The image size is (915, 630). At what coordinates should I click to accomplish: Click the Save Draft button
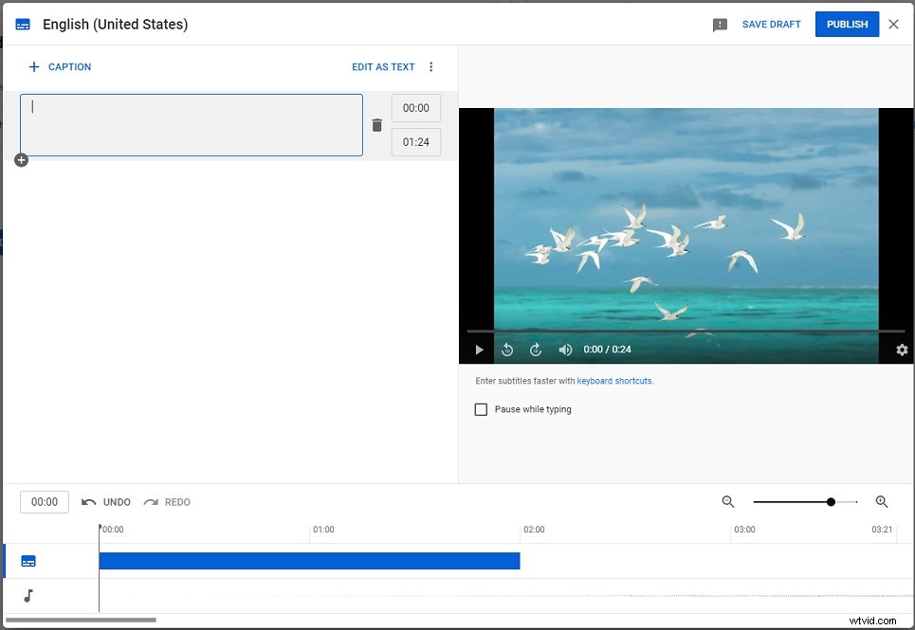[771, 24]
